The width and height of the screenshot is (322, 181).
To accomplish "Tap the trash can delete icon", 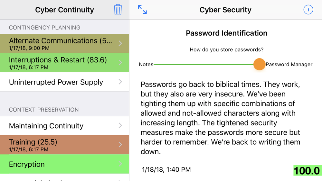I will (118, 10).
